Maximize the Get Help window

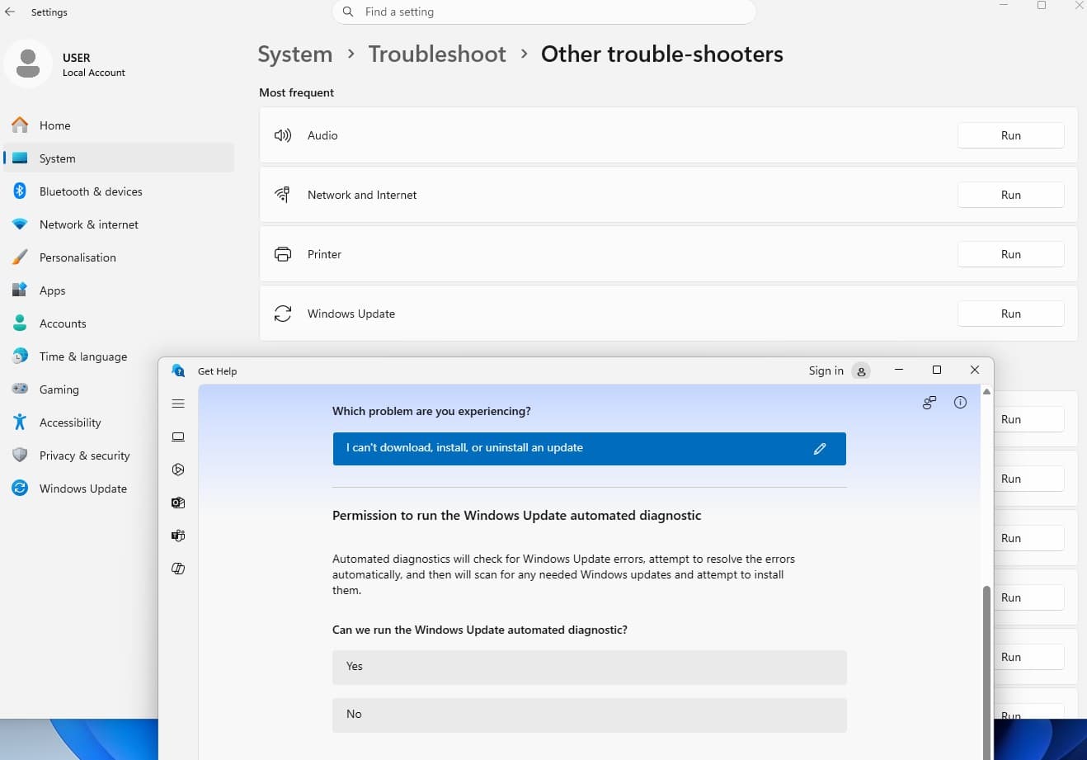pos(937,370)
